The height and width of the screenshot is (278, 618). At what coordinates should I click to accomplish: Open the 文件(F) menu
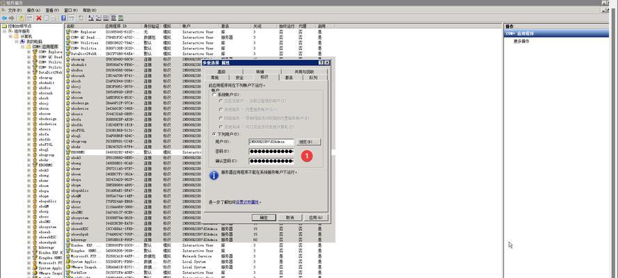[15, 10]
